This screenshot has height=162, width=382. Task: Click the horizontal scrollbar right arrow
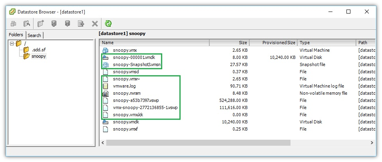(372, 143)
